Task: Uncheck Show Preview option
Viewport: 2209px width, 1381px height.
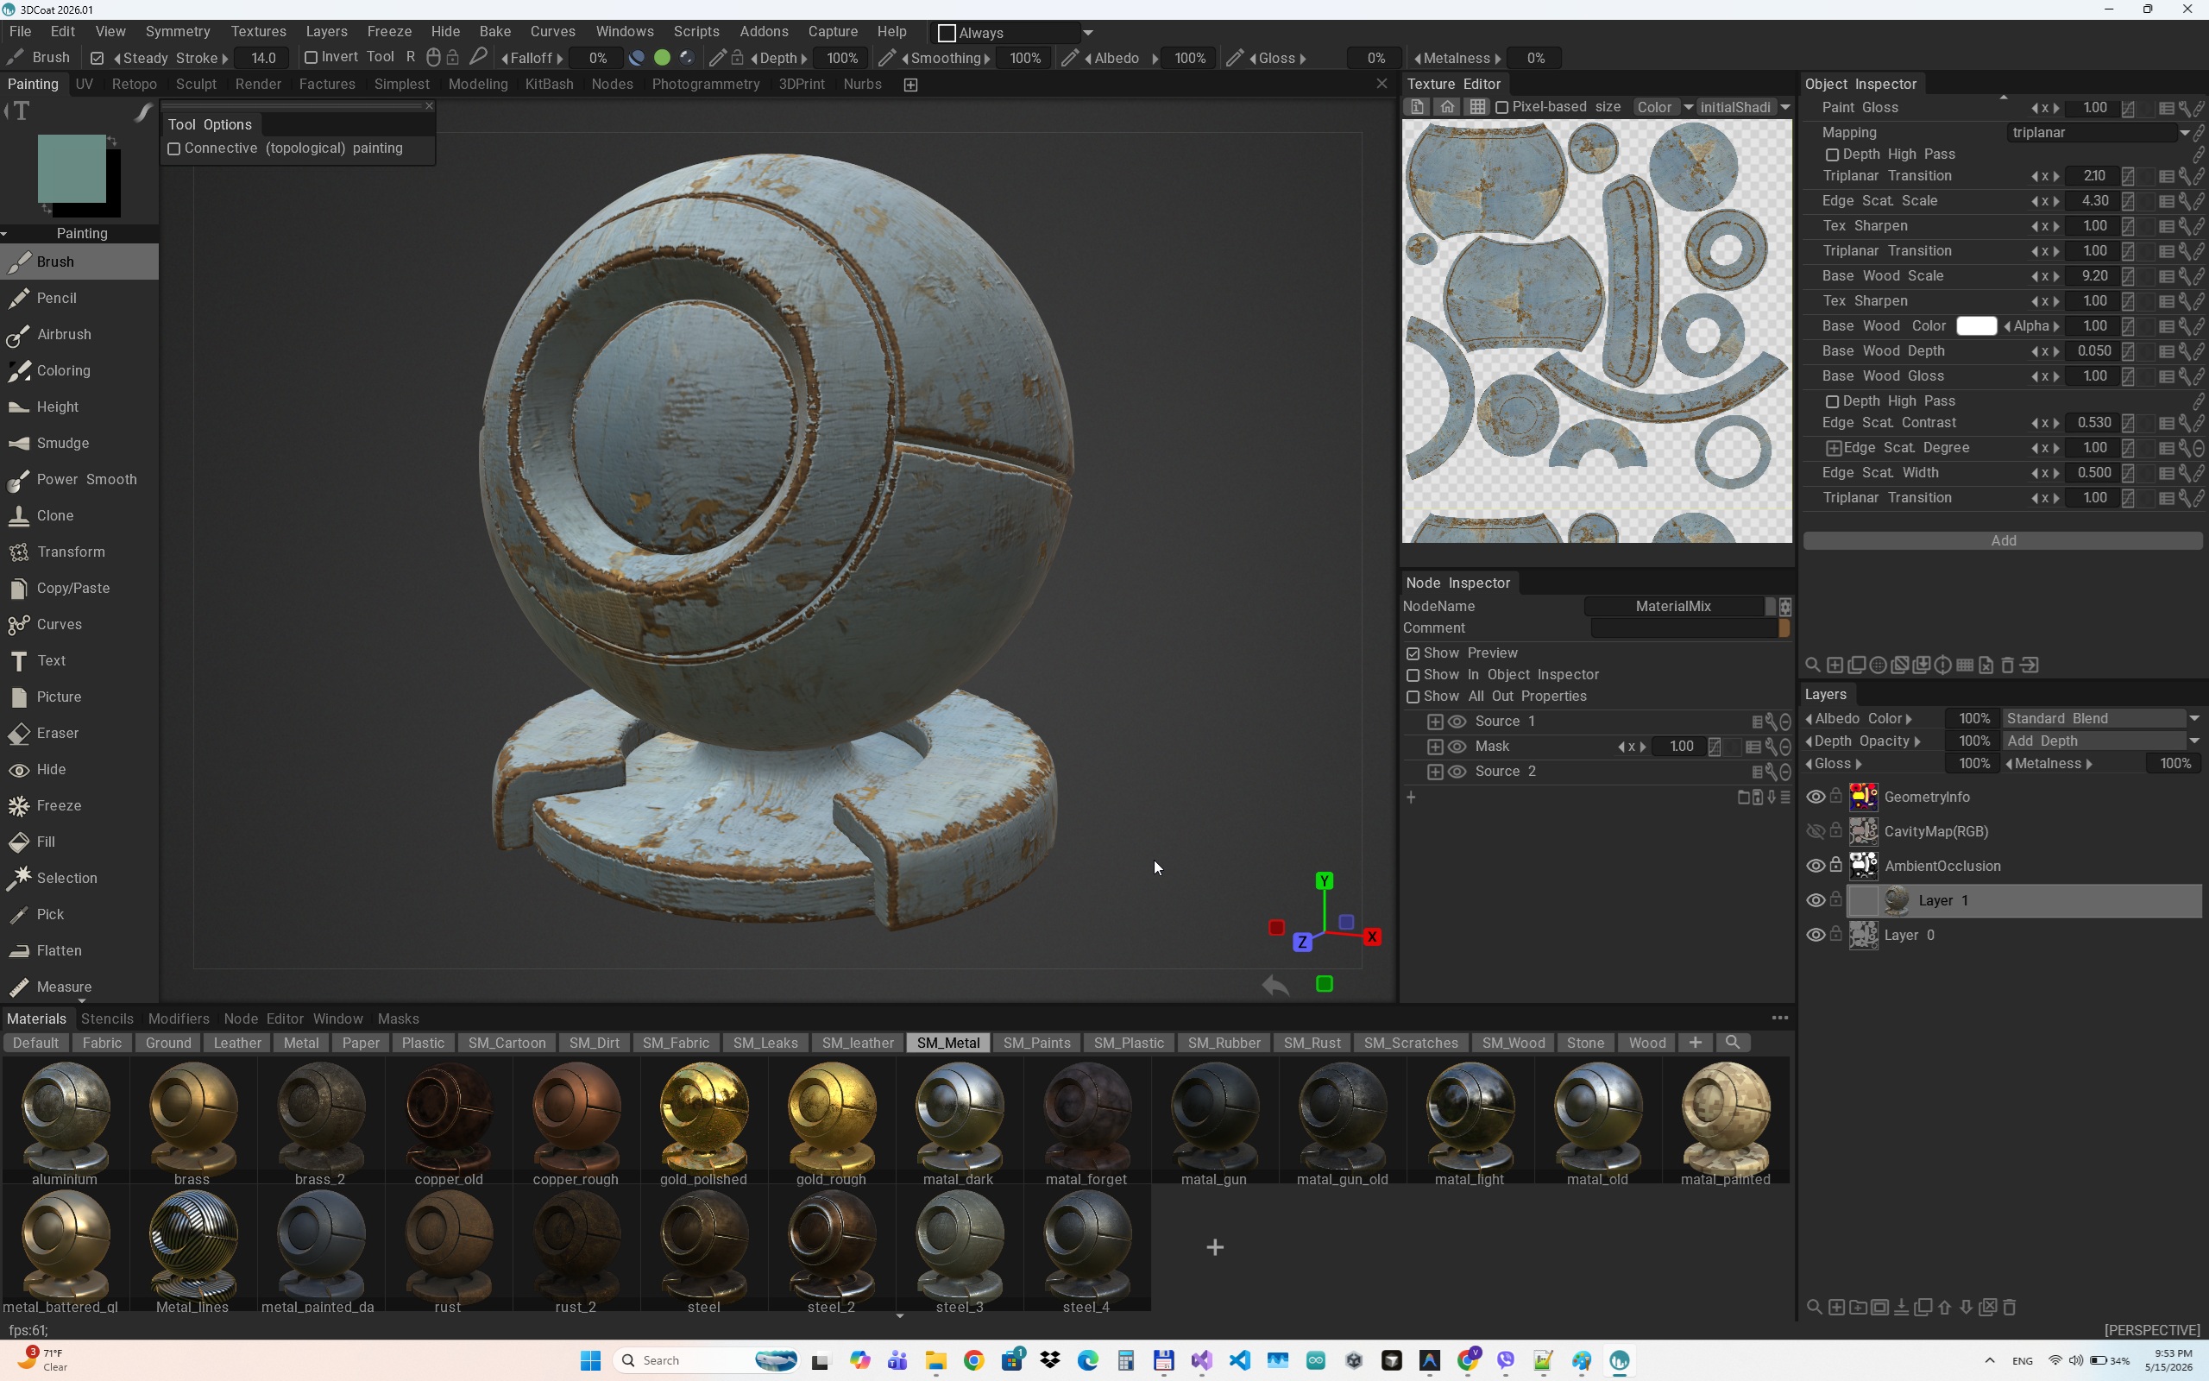Action: pos(1413,654)
